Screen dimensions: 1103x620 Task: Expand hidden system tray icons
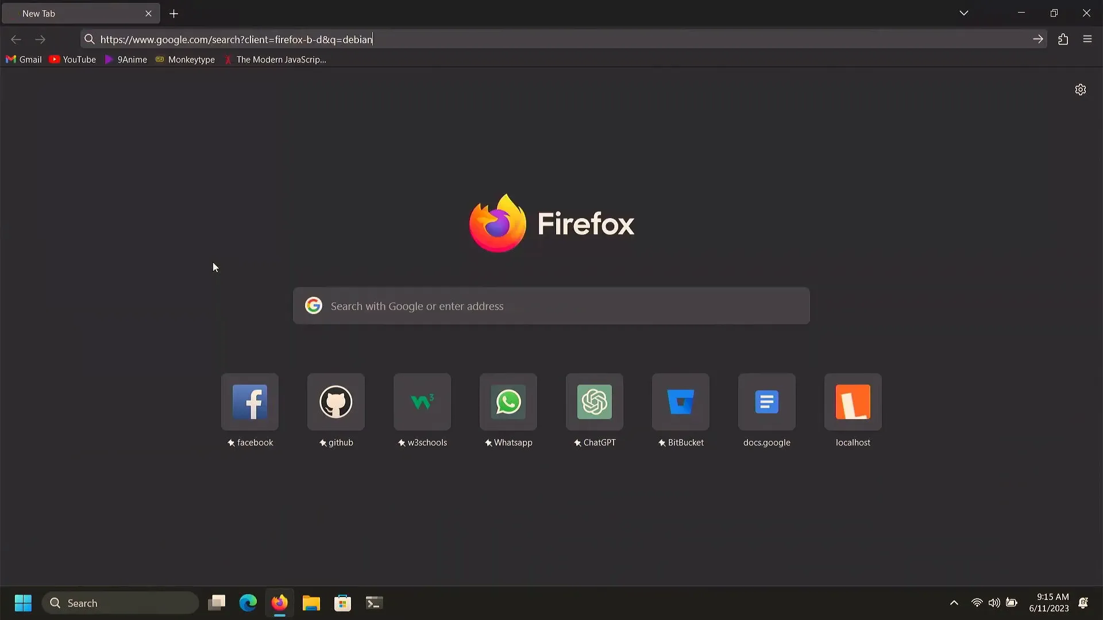[954, 603]
